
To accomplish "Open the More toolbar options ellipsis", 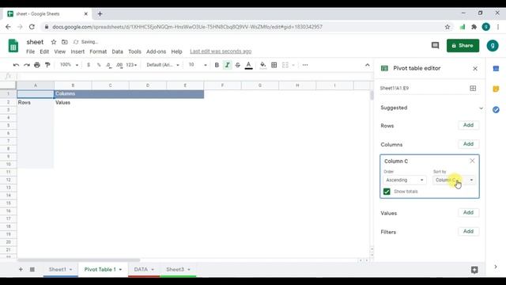I will (305, 65).
